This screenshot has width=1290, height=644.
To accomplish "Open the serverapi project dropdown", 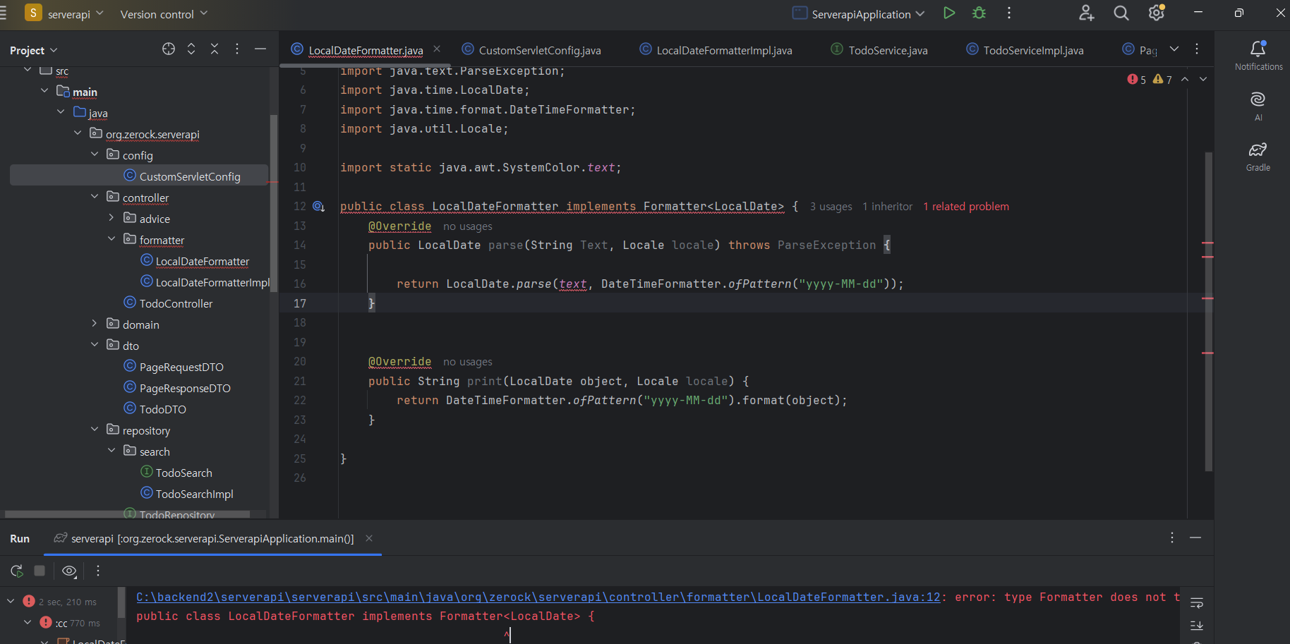I will (x=64, y=13).
